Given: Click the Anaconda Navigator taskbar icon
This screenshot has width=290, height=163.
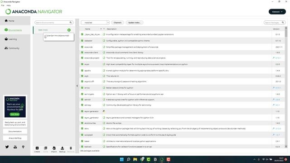Looking at the screenshot, I should pyautogui.click(x=162, y=159).
